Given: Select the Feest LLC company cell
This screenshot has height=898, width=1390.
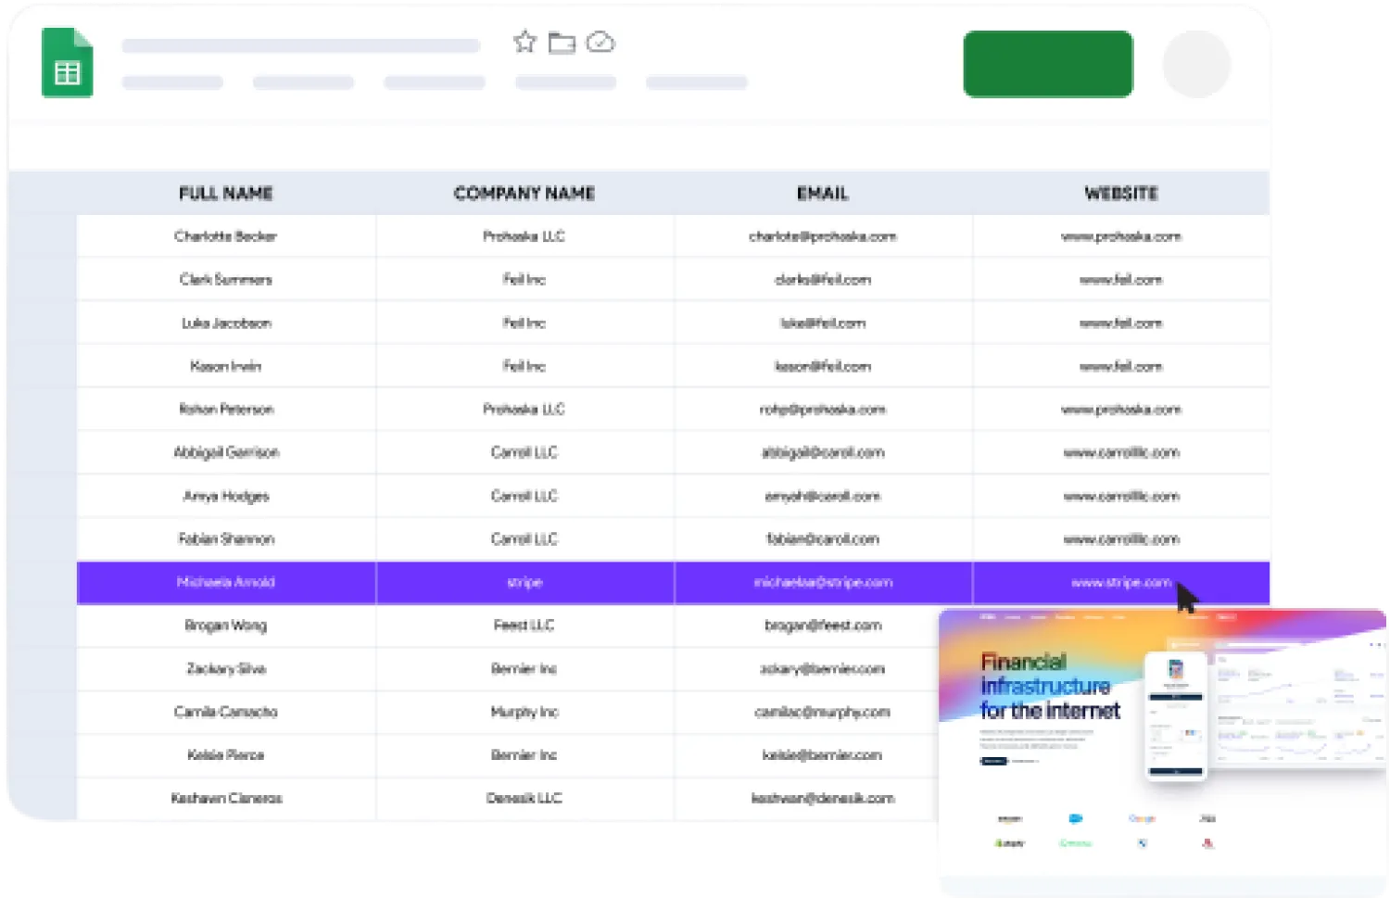Looking at the screenshot, I should (524, 626).
